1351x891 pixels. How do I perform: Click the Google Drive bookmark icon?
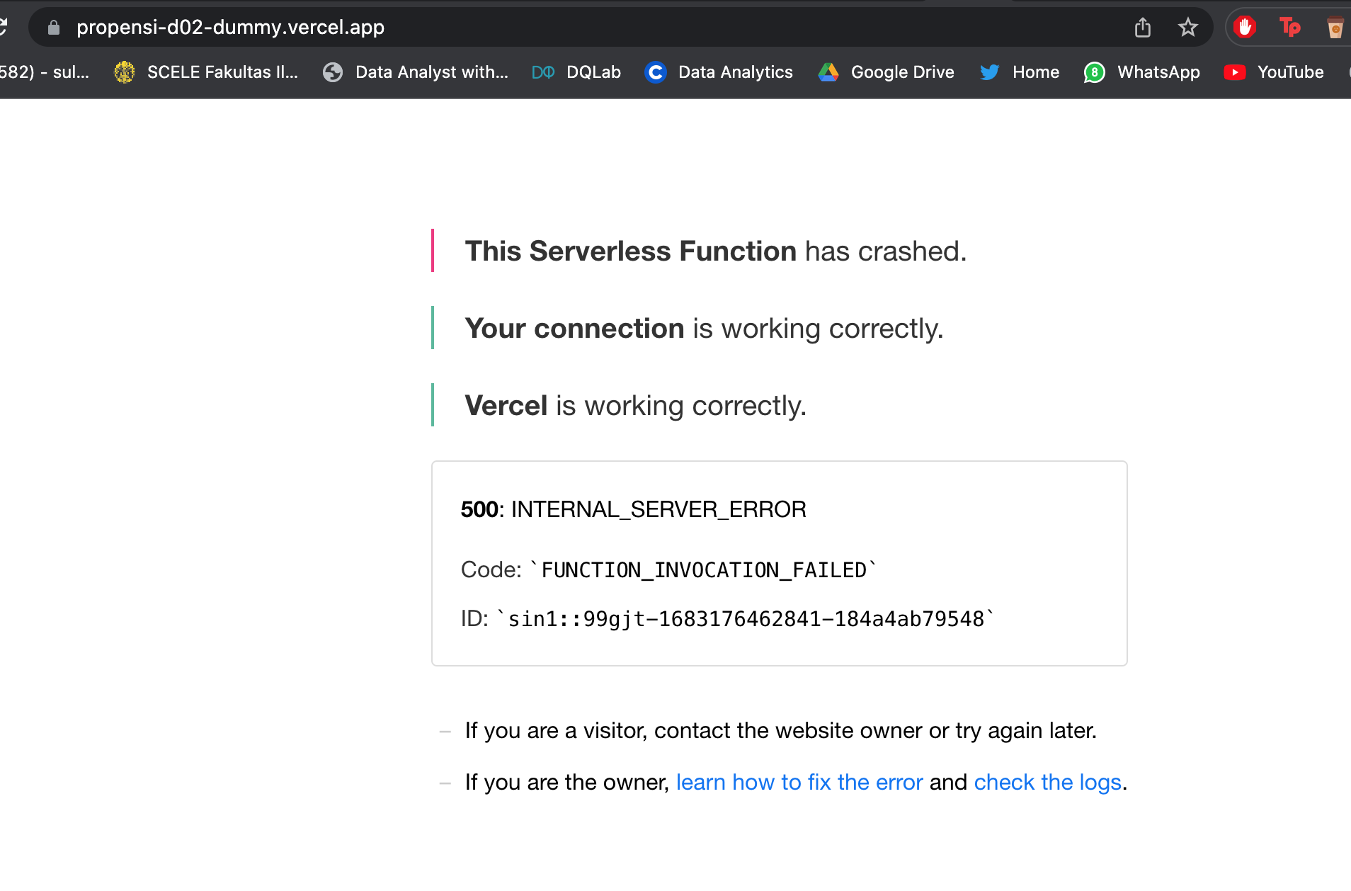coord(829,72)
